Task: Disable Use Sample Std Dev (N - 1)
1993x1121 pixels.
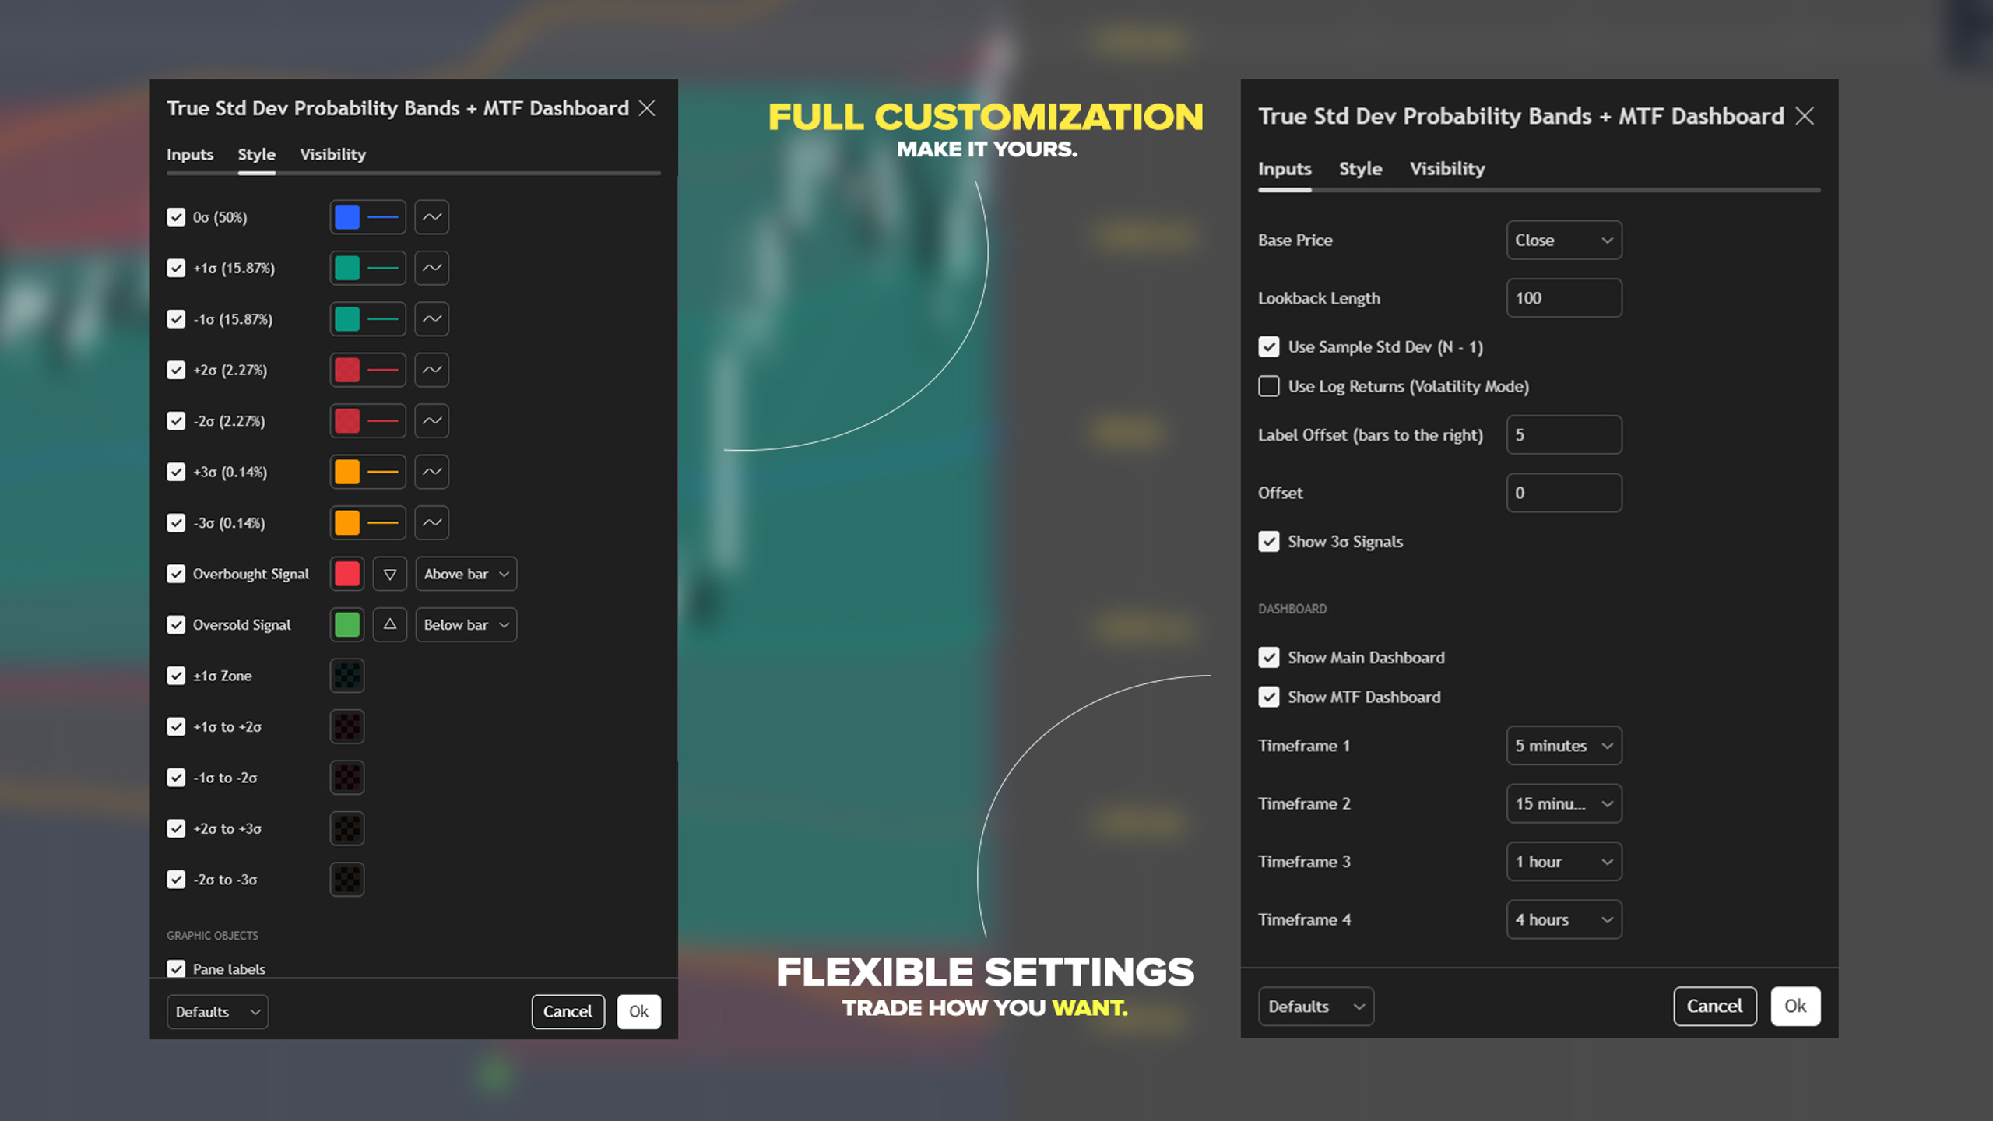Action: pos(1269,347)
